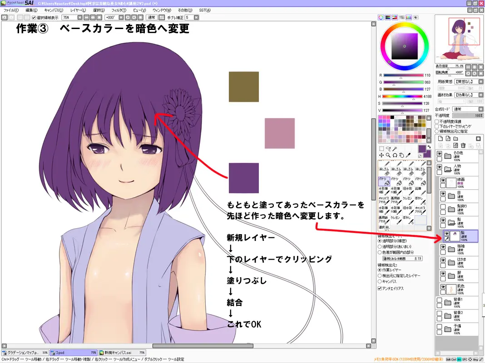The height and width of the screenshot is (363, 485).
Task: Collapse the 人物 layer folder
Action: click(448, 169)
